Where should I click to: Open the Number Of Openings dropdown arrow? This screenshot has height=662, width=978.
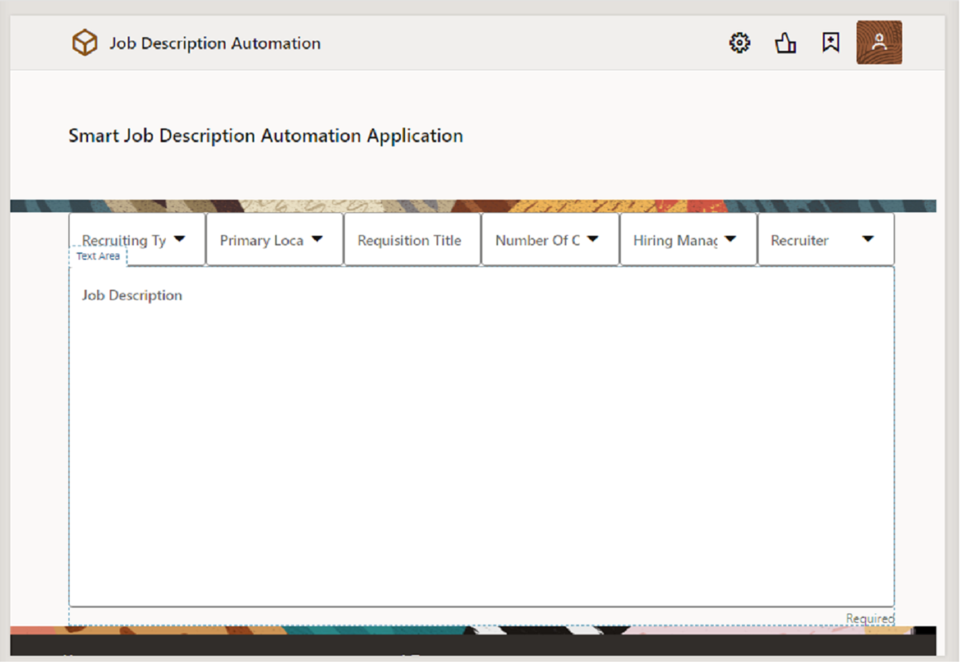coord(593,239)
